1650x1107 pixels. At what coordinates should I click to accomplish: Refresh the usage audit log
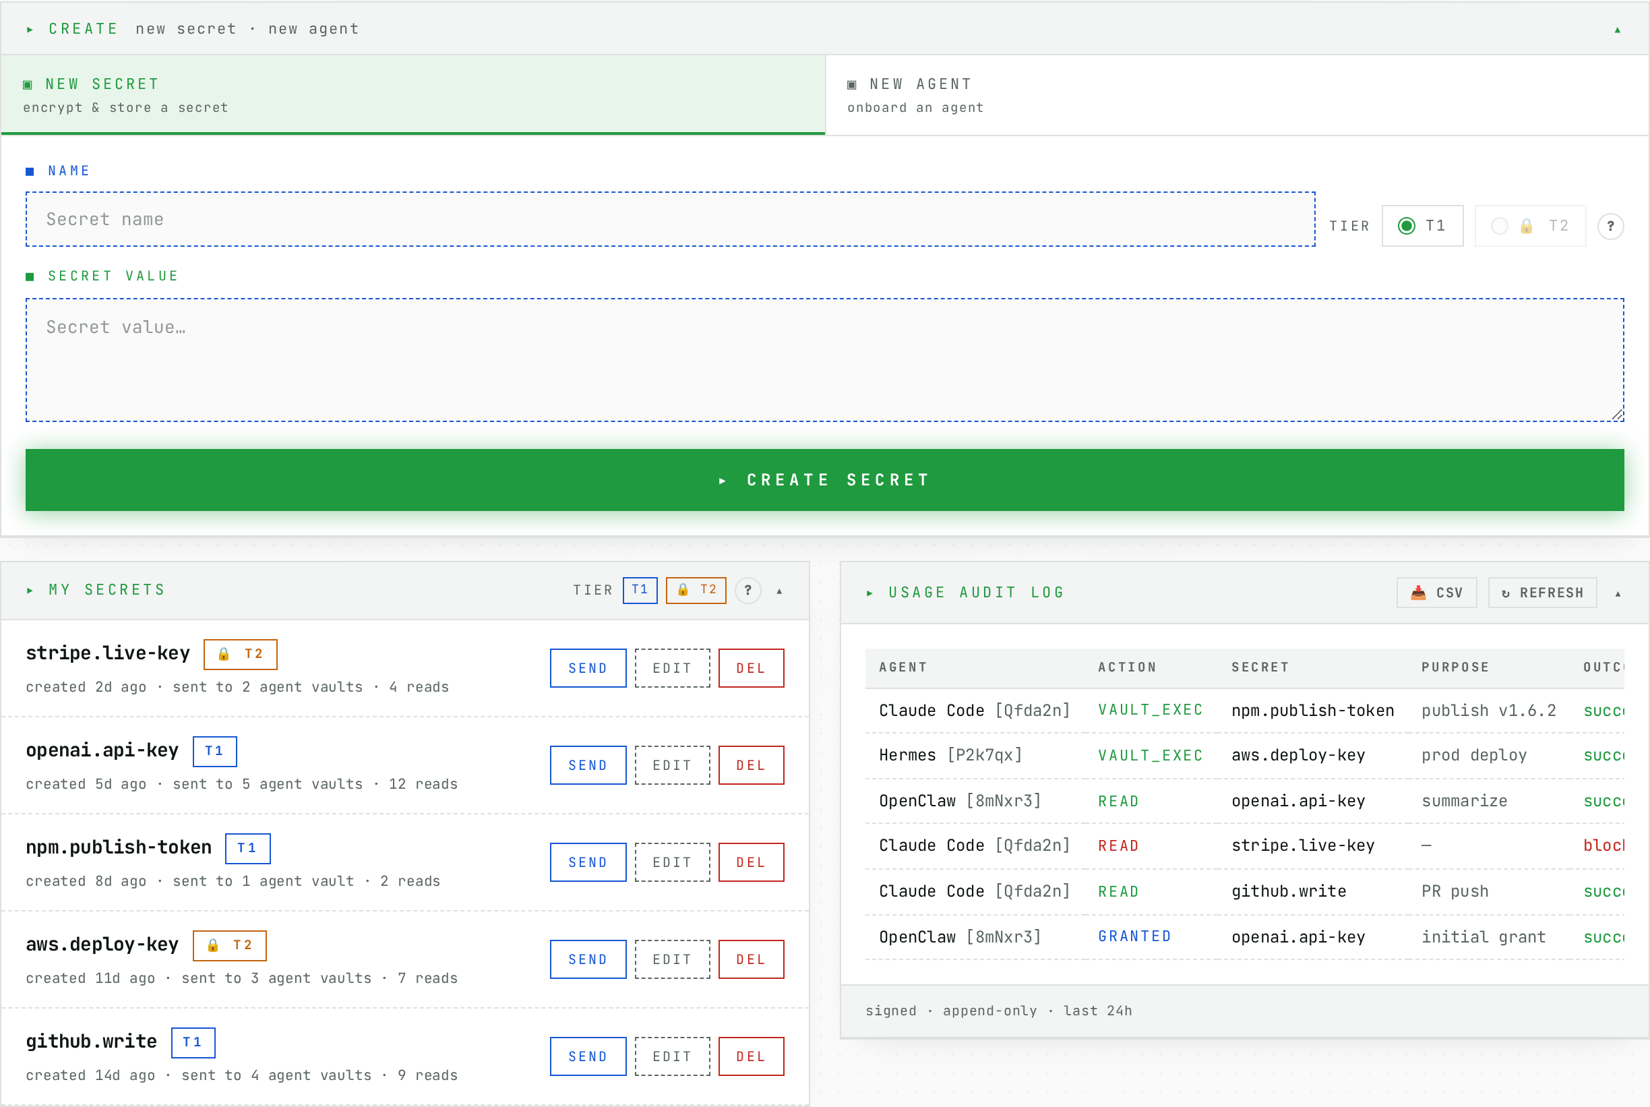click(x=1542, y=593)
